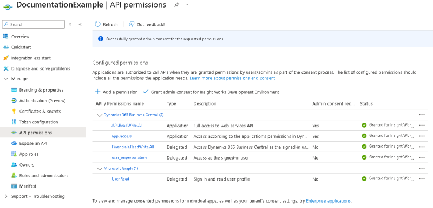The width and height of the screenshot is (433, 208).
Task: Click the pin icon beside the page title
Action: click(x=176, y=5)
